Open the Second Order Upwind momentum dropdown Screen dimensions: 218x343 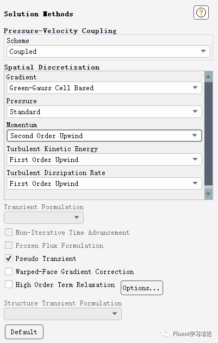click(104, 136)
